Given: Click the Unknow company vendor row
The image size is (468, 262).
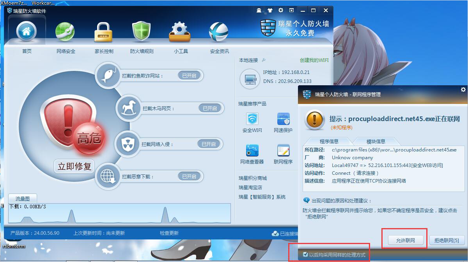Looking at the screenshot, I should click(339, 158).
